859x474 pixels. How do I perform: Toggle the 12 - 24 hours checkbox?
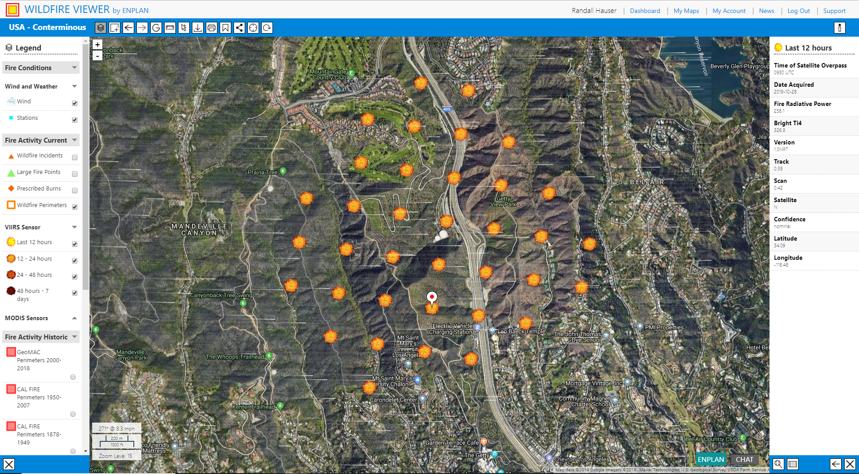pos(75,261)
